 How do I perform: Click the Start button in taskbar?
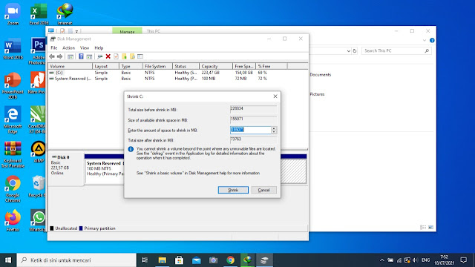pos(8,260)
